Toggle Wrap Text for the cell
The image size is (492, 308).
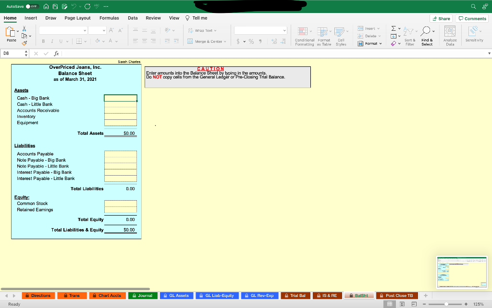coord(199,30)
